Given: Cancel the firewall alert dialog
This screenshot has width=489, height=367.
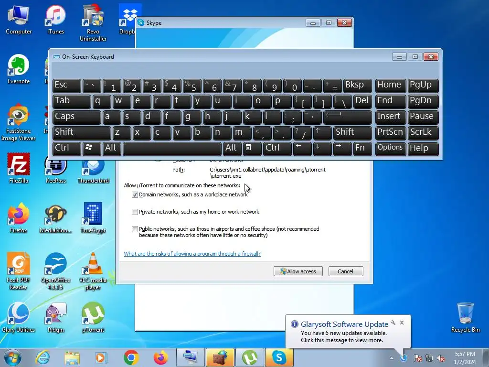Looking at the screenshot, I should pyautogui.click(x=346, y=271).
